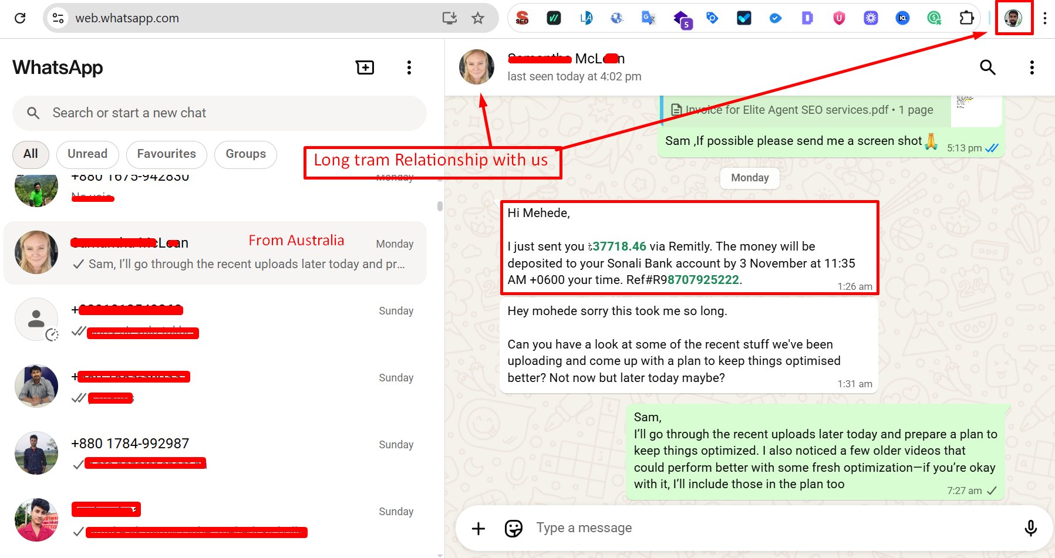Image resolution: width=1055 pixels, height=558 pixels.
Task: Open chat with the default grey avatar
Action: pos(215,320)
